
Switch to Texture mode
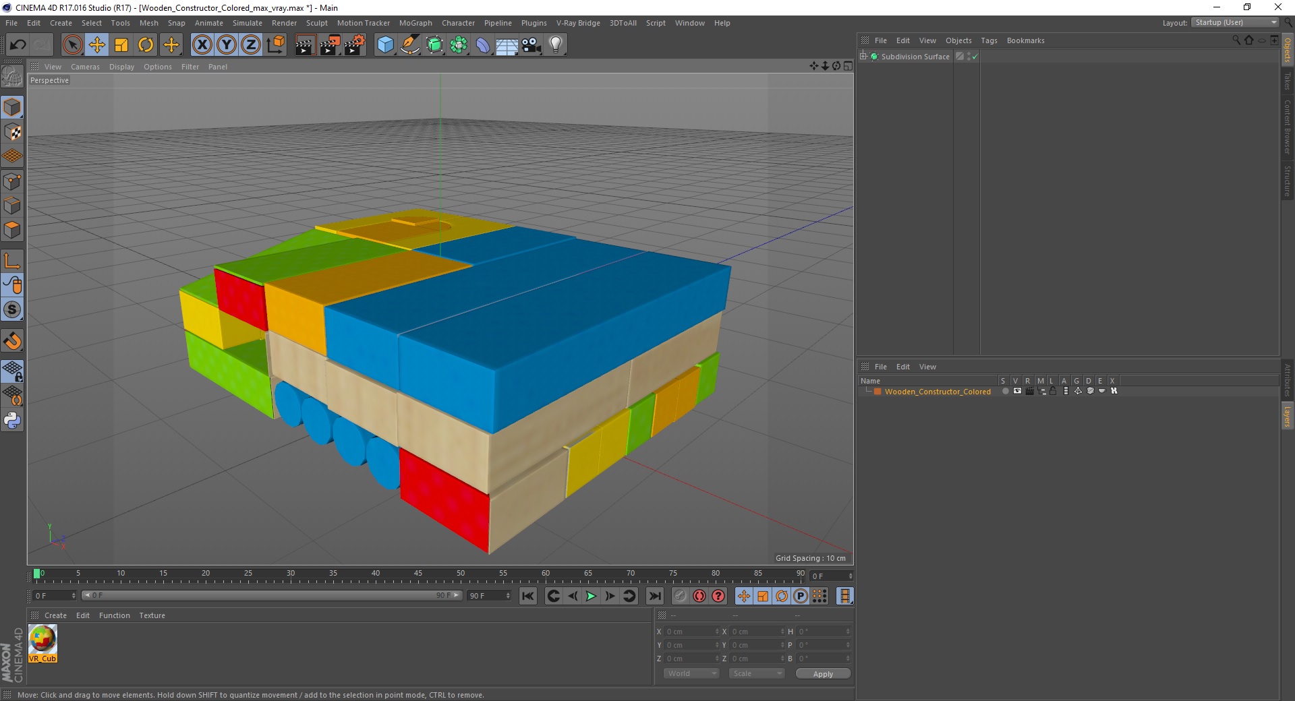(x=12, y=132)
